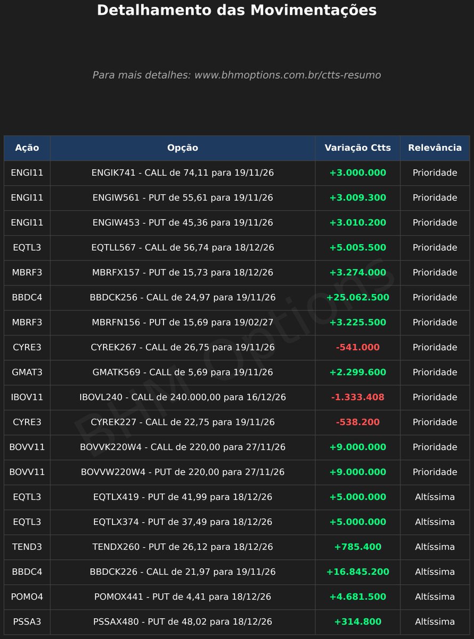This screenshot has width=474, height=639.
Task: Select the BOVVW220W4 PUT option
Action: click(183, 472)
